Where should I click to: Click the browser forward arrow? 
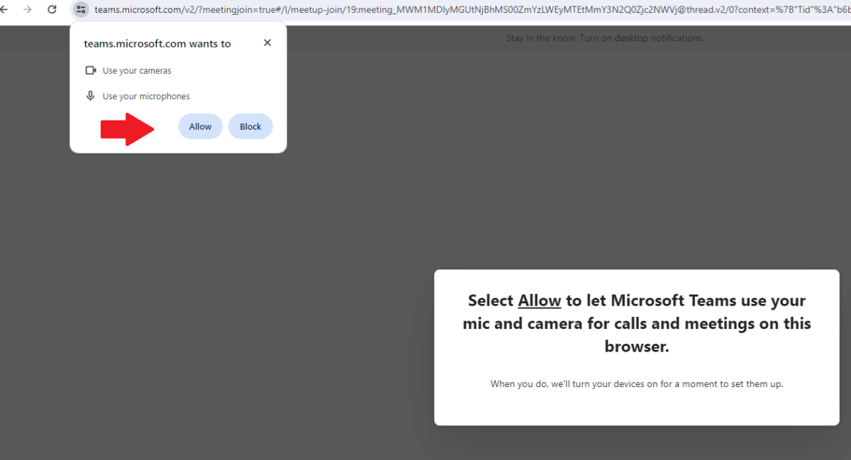[x=28, y=10]
